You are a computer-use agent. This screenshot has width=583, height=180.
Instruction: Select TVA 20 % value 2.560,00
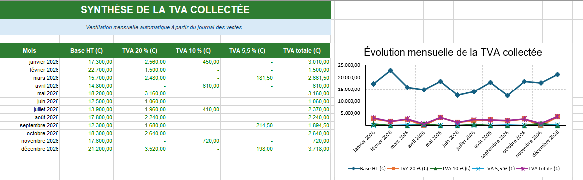pyautogui.click(x=140, y=62)
